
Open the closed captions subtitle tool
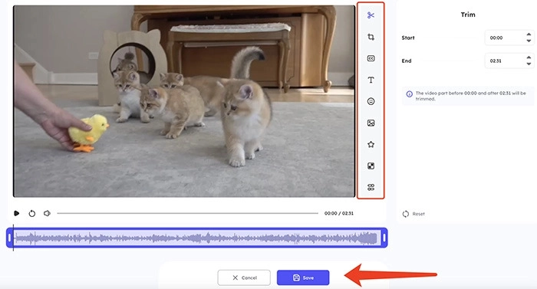(371, 58)
